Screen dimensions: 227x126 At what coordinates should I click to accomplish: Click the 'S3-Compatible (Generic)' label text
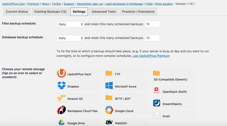pyautogui.click(x=171, y=79)
